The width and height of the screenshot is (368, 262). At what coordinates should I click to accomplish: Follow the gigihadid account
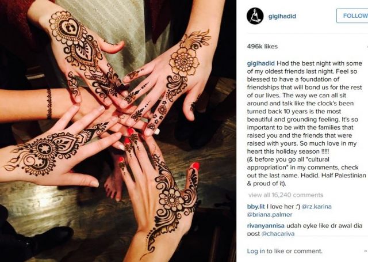pos(352,16)
